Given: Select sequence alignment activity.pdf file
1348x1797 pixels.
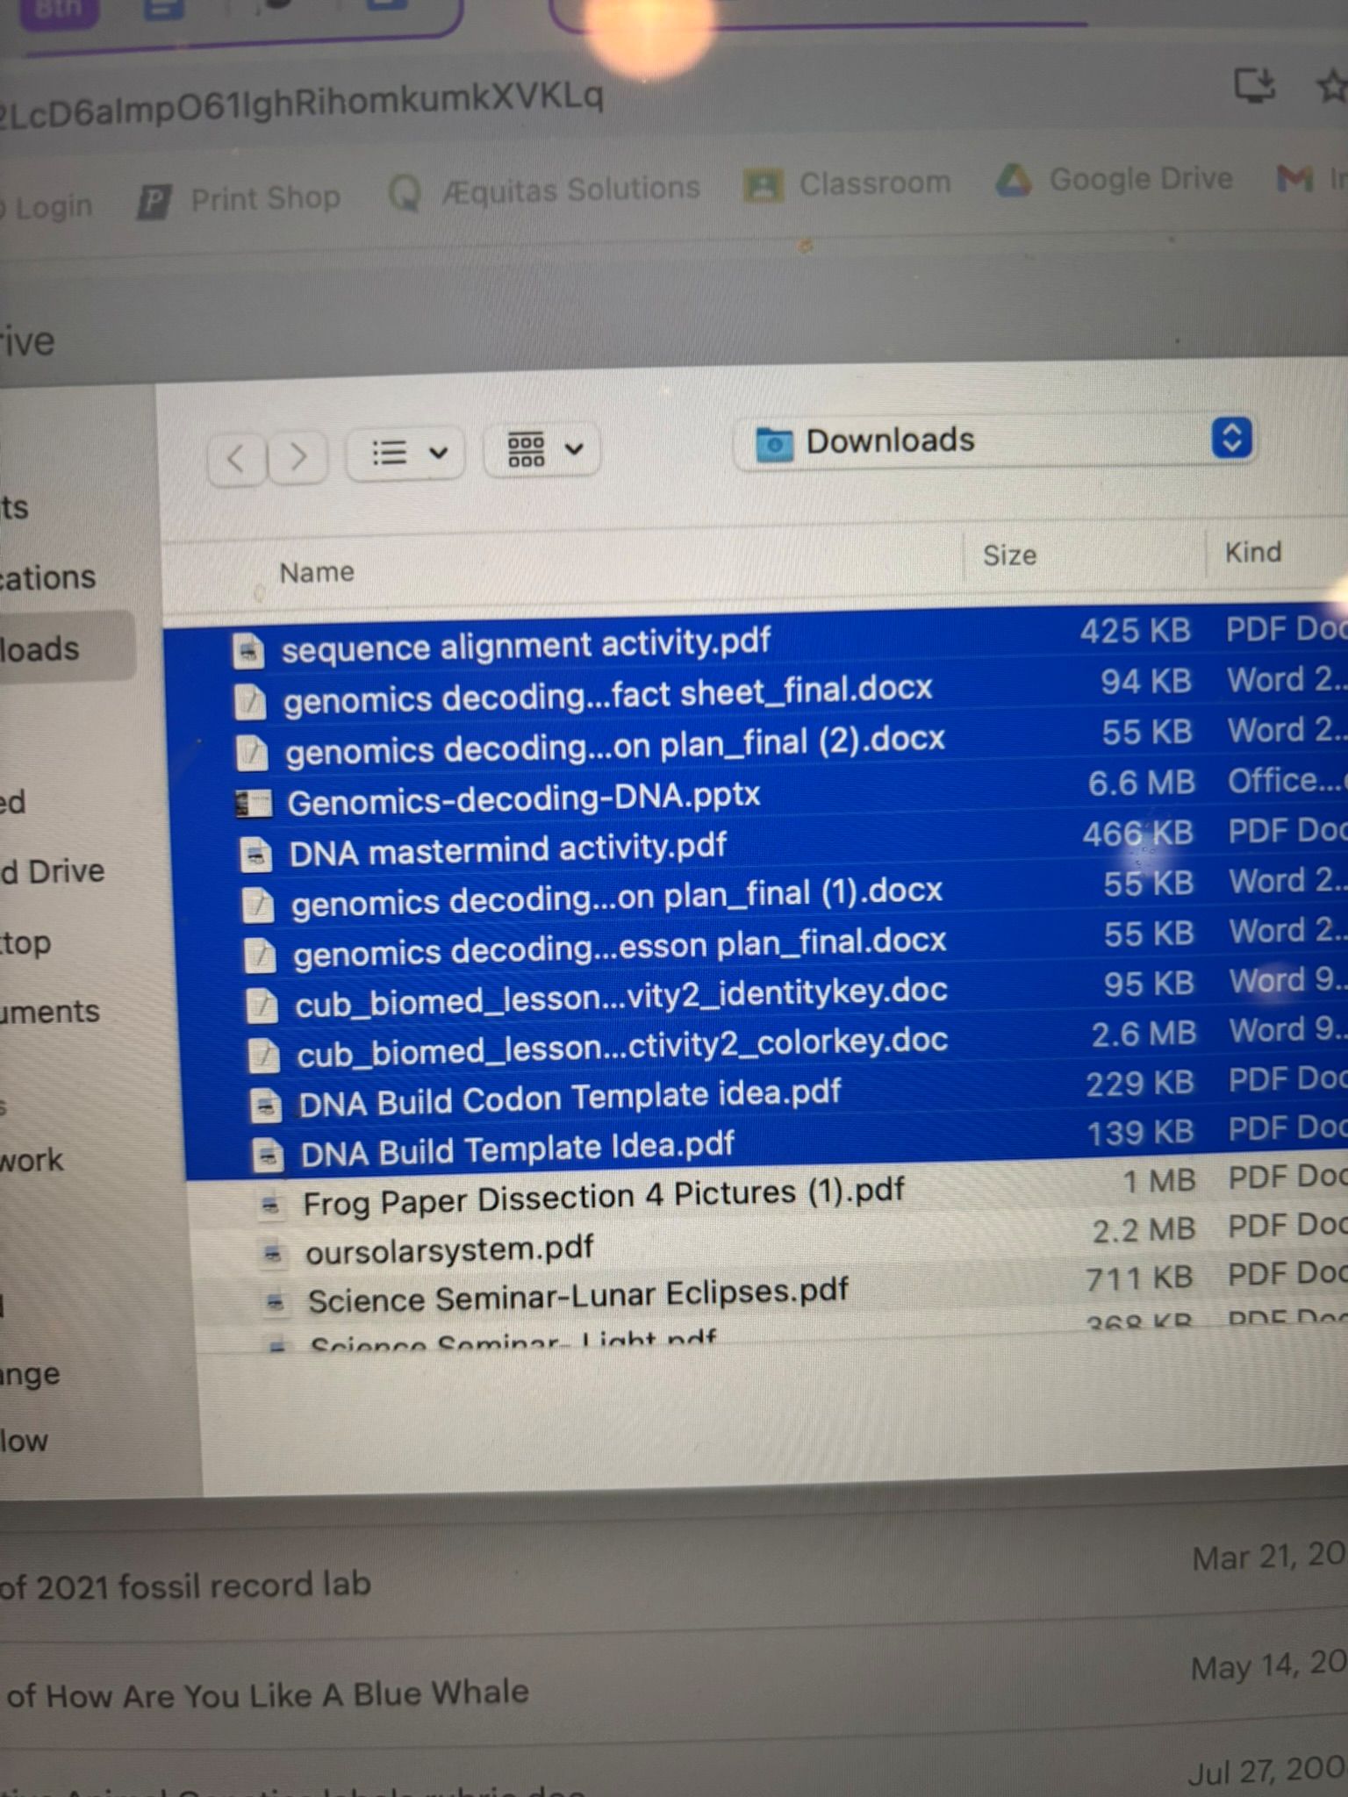Looking at the screenshot, I should point(525,645).
